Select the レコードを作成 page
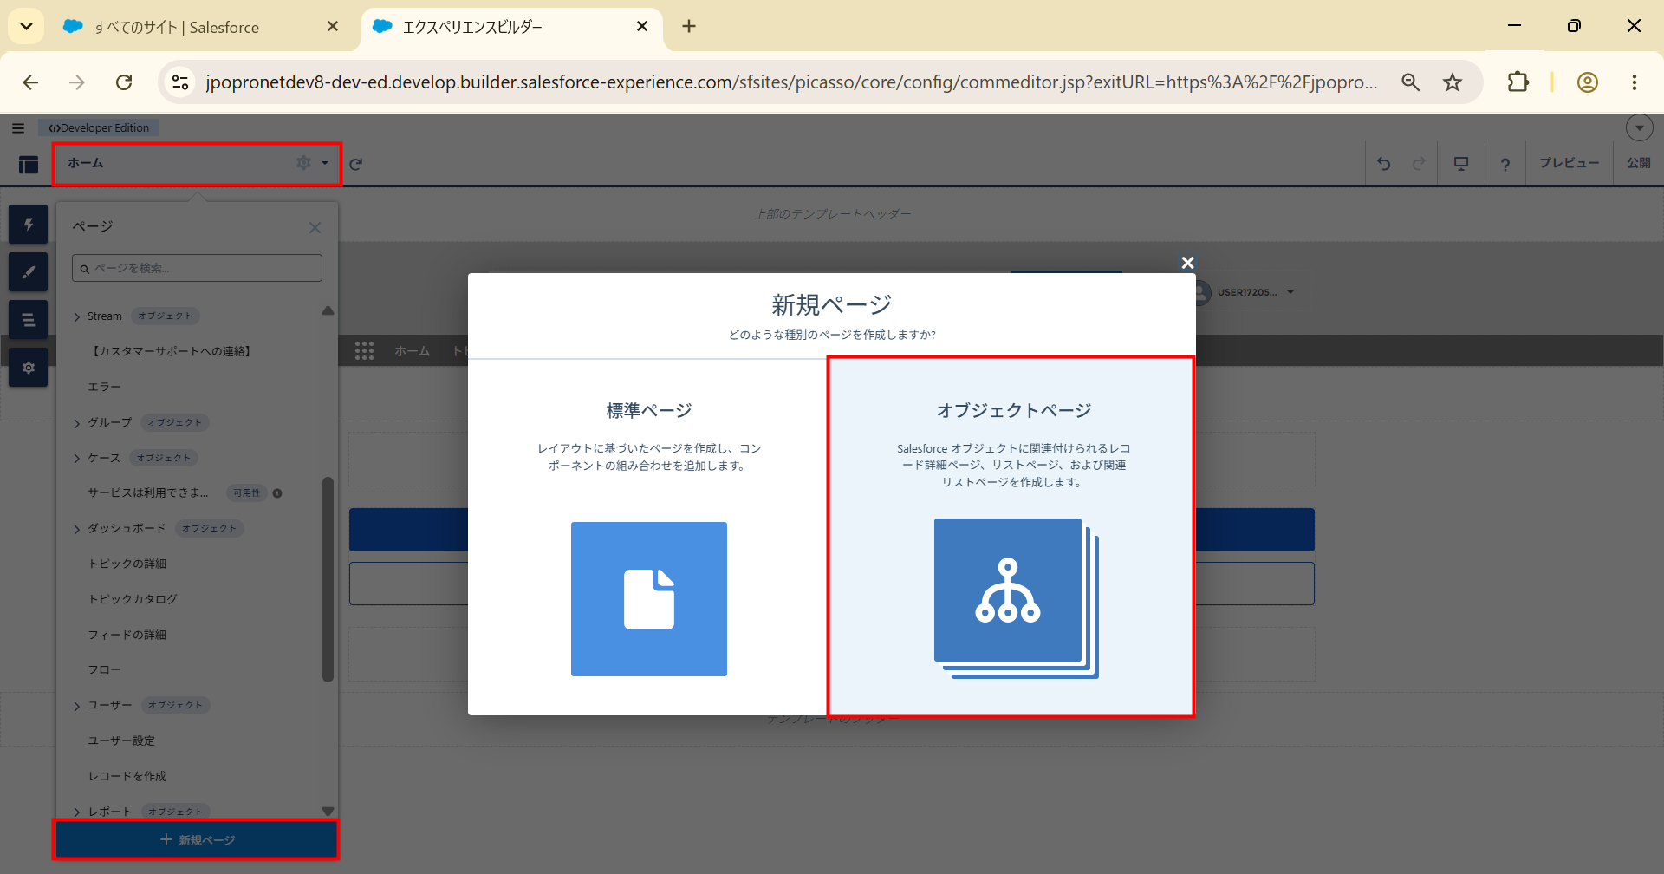This screenshot has height=874, width=1664. [127, 776]
